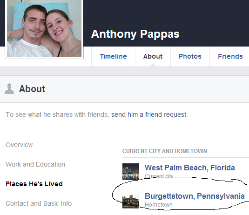
Task: Switch to the Timeline tab
Action: point(114,56)
